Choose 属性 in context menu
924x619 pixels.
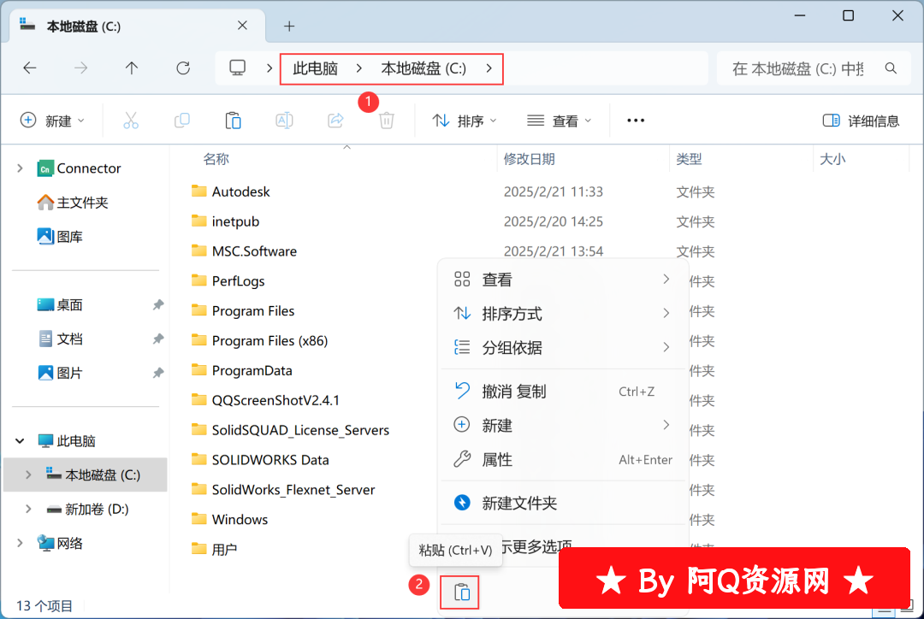tap(564, 459)
